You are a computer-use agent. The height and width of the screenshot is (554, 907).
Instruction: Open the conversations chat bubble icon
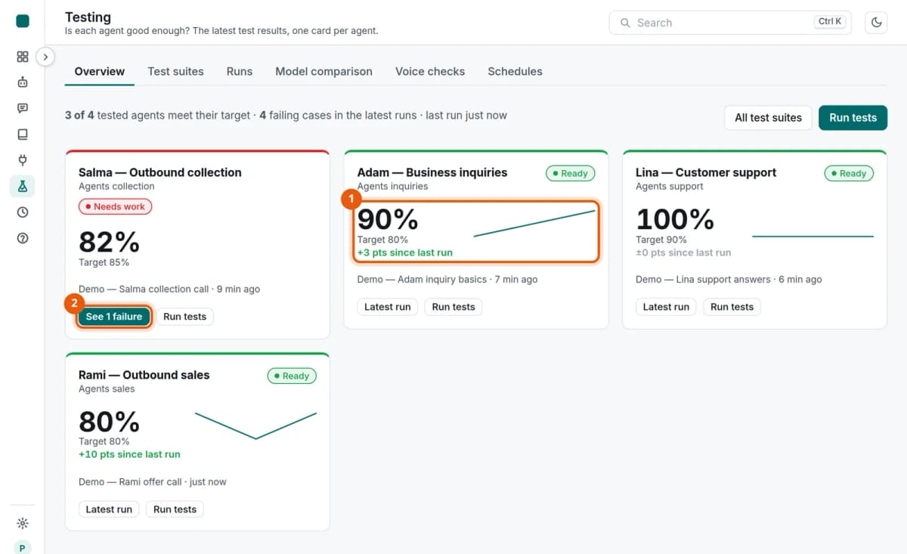pos(23,108)
